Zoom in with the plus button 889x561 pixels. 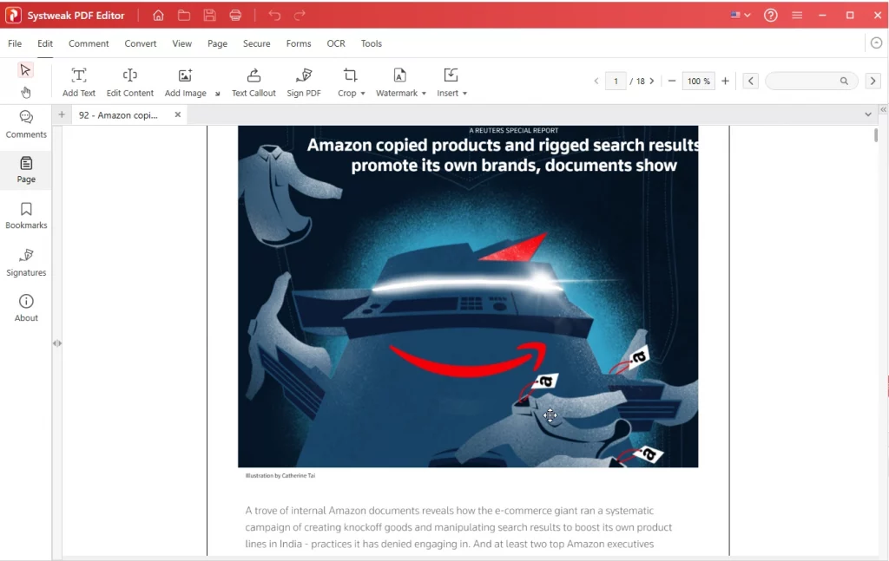(725, 81)
